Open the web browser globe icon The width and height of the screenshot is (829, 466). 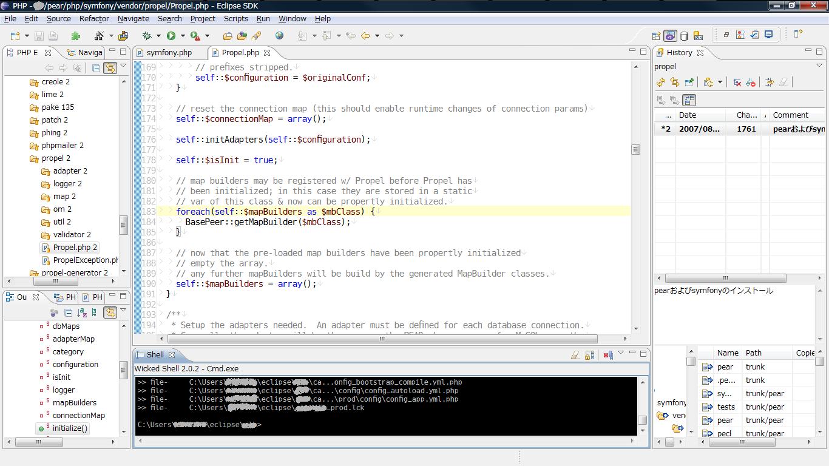pos(279,36)
